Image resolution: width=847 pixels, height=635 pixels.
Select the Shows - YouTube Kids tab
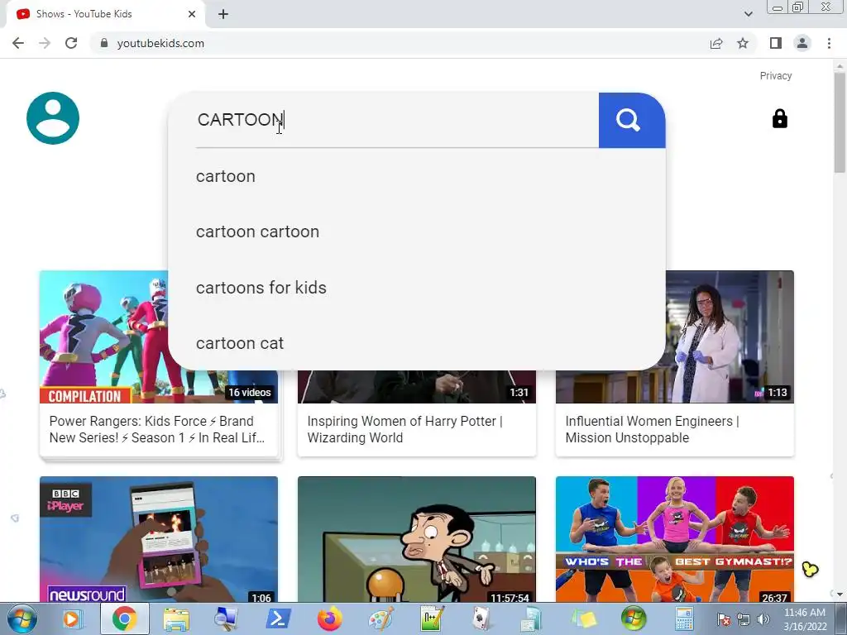click(x=106, y=14)
